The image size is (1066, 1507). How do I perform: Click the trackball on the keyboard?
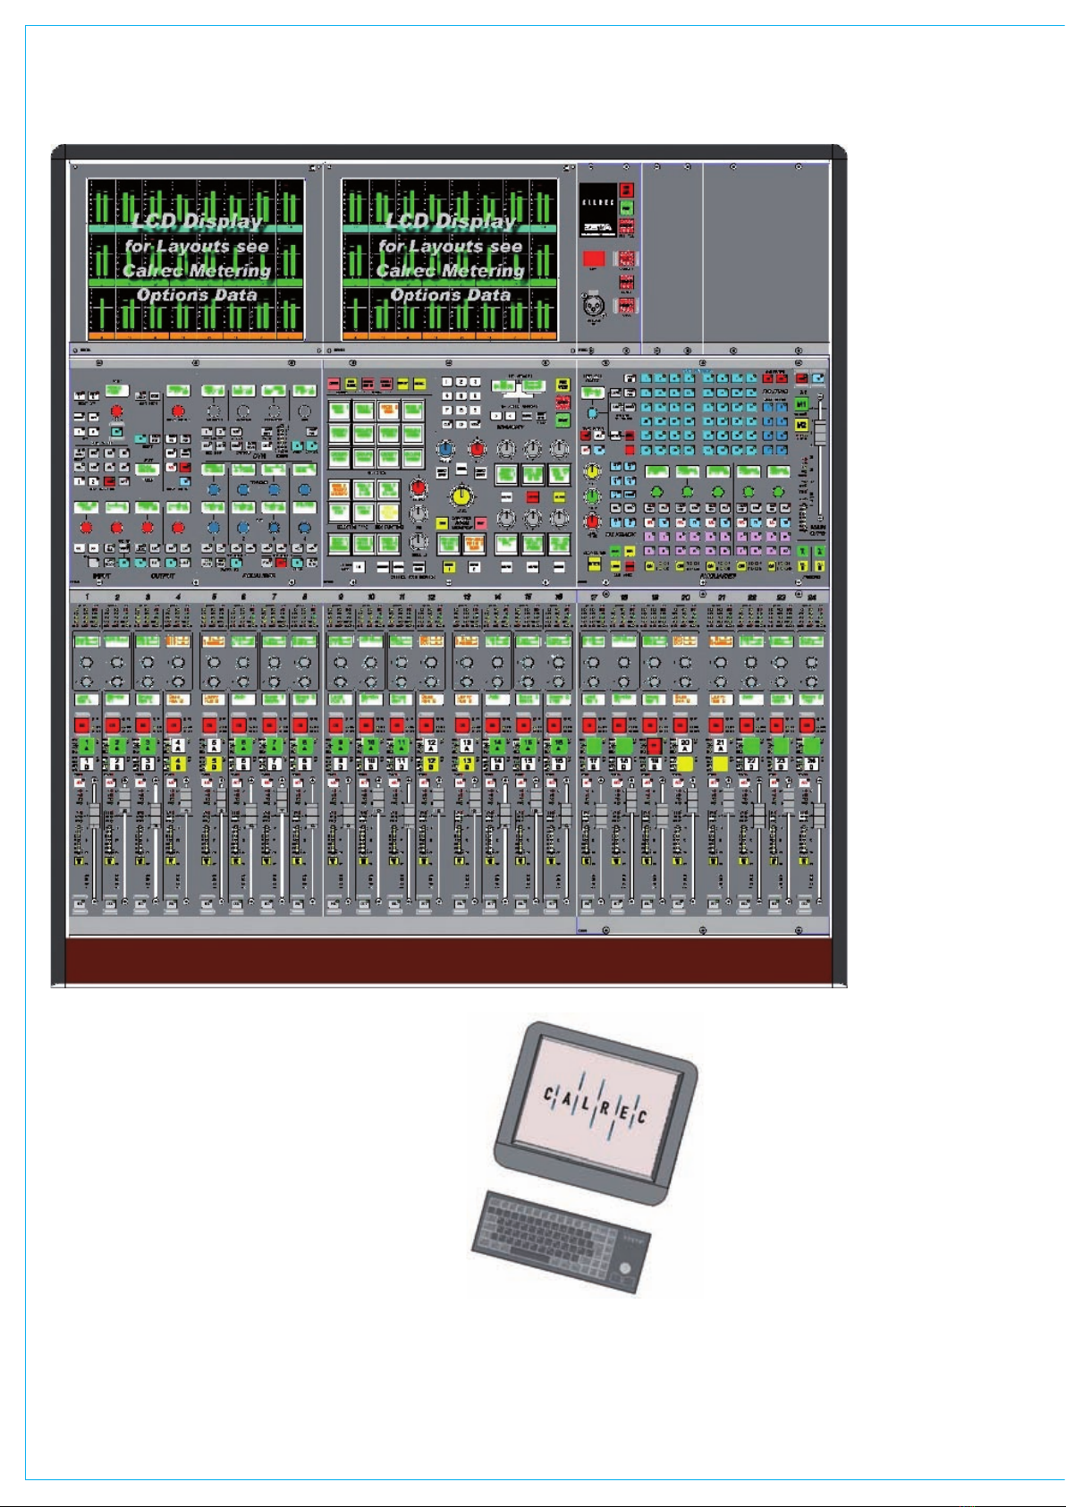coord(627,1269)
